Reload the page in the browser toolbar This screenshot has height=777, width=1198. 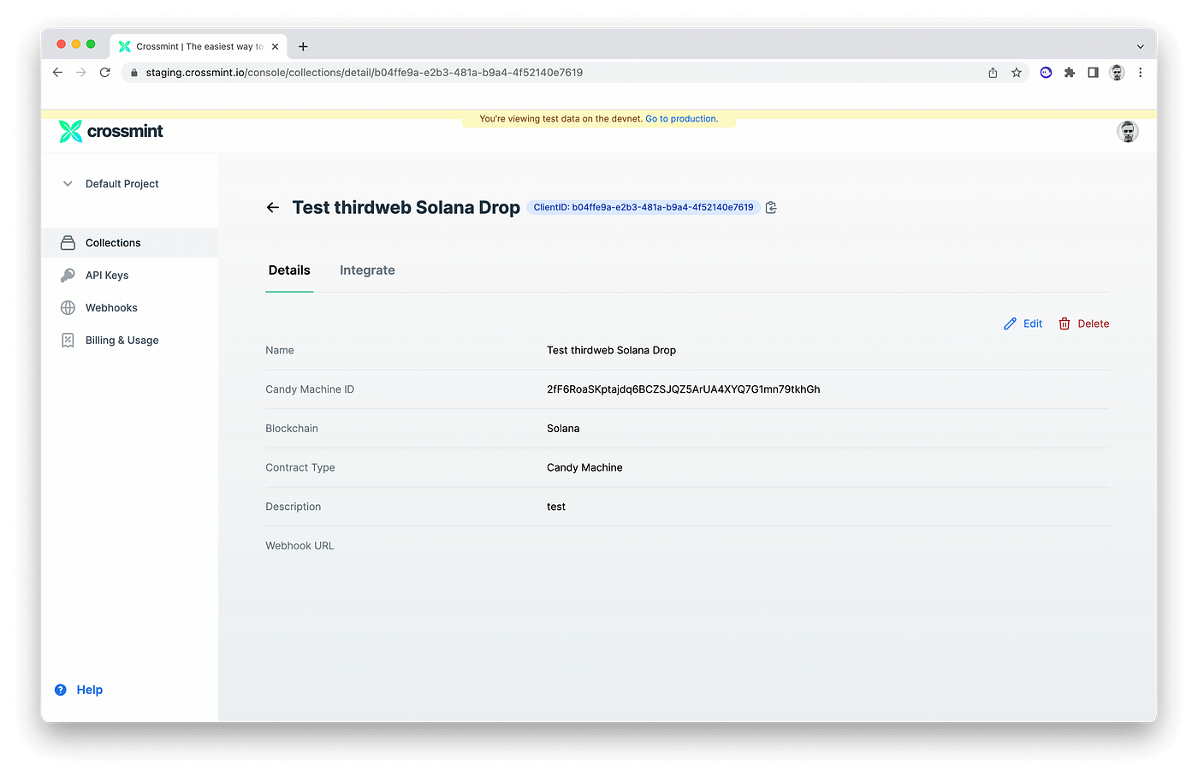pyautogui.click(x=104, y=73)
